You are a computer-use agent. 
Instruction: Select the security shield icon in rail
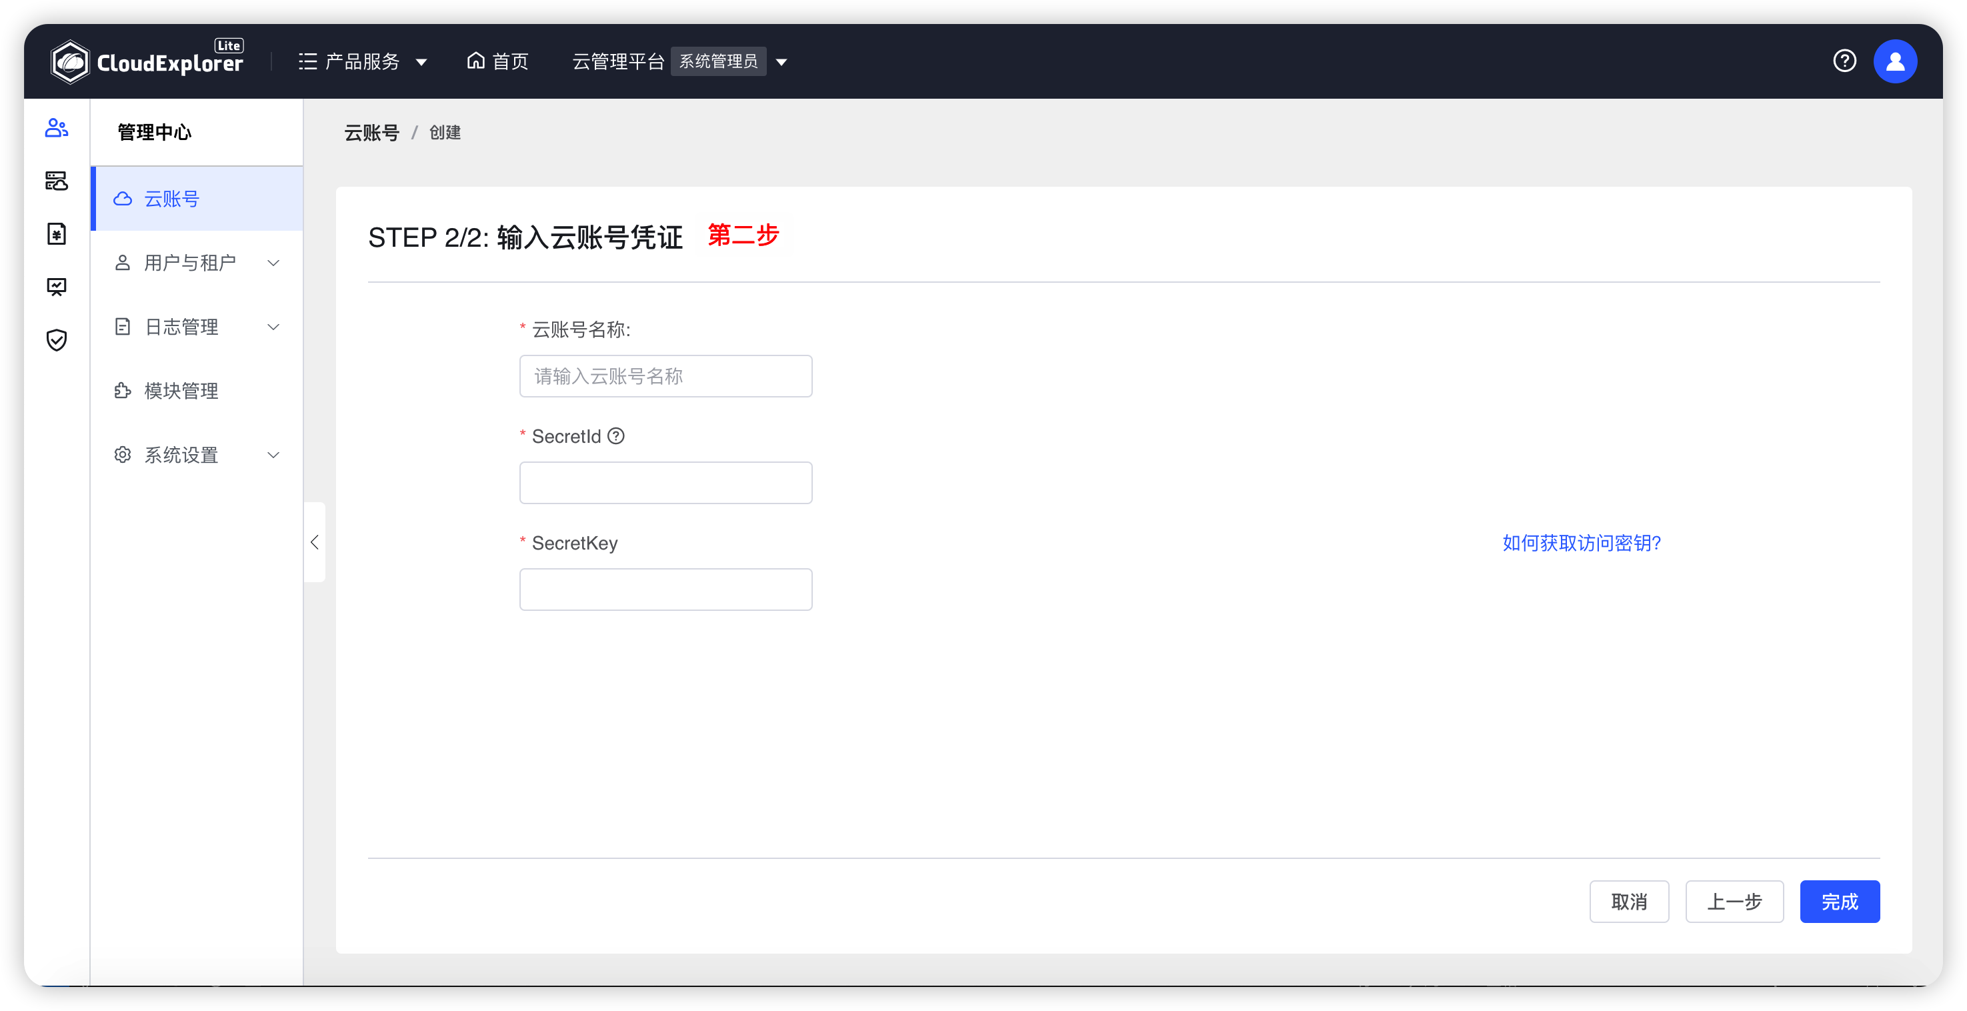(57, 340)
